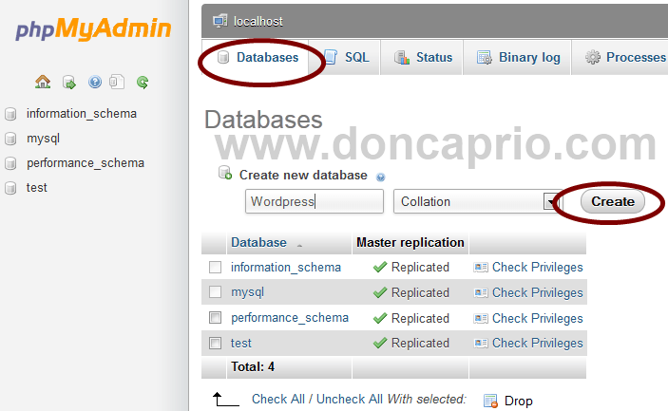Click Check Privileges for performance_schema
Viewport: 668px width, 411px height.
click(537, 318)
